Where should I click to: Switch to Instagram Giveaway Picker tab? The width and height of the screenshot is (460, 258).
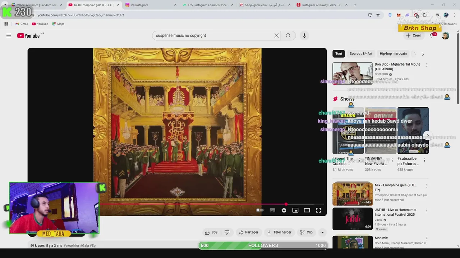tap(322, 5)
